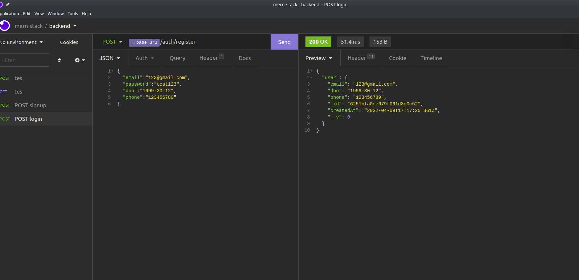Open the View menu
Viewport: 579px width, 280px height.
pos(39,13)
